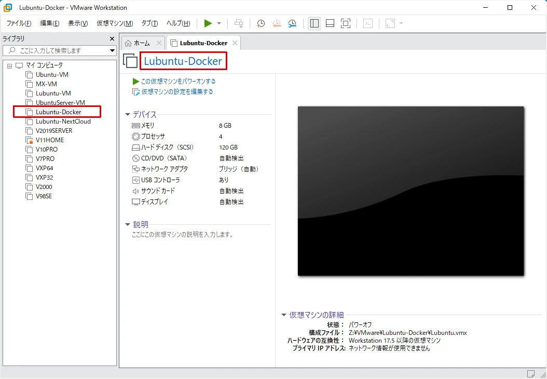The image size is (547, 379).
Task: Open the message log icon in status bar
Action: pyautogui.click(x=530, y=373)
